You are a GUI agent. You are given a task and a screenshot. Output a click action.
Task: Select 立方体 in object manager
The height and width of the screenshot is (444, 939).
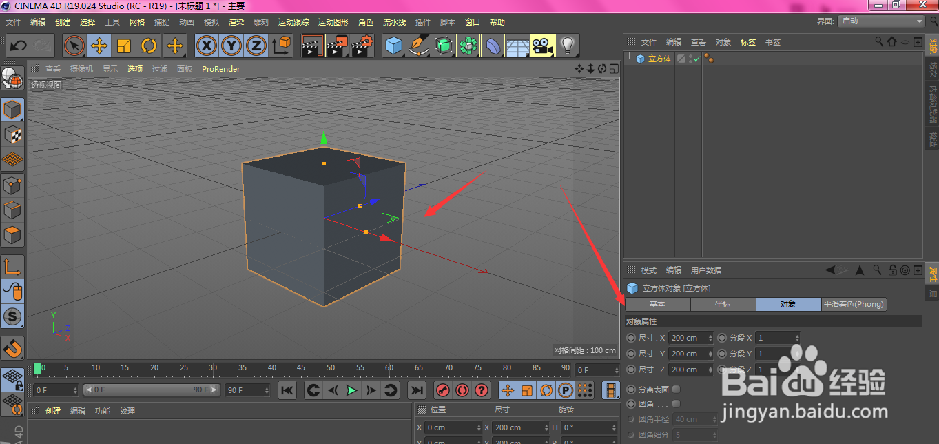tap(659, 59)
